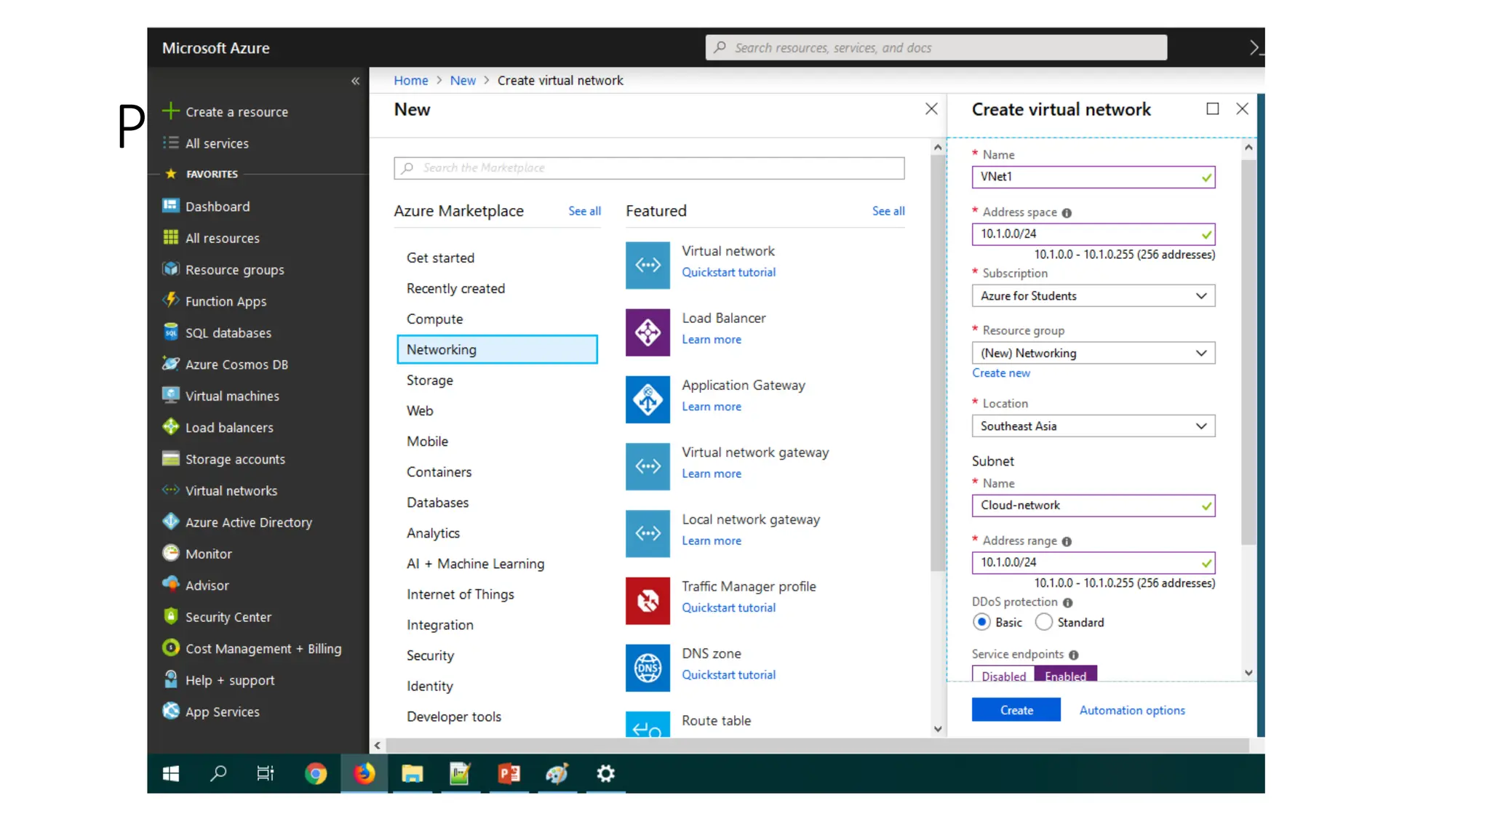Set Service endpoints to Enabled

pos(1065,674)
